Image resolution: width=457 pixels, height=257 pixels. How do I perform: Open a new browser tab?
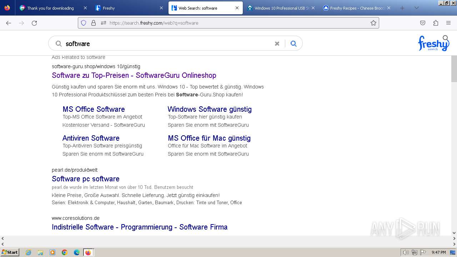(x=402, y=8)
